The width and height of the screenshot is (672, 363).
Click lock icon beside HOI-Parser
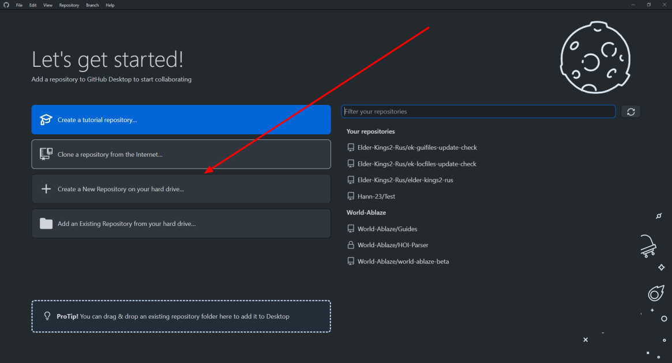(x=351, y=245)
